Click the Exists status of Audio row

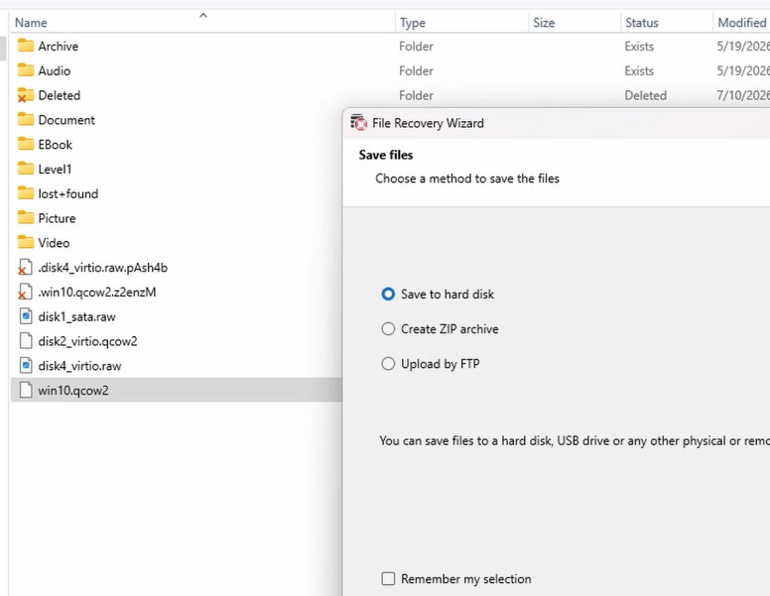coord(639,70)
